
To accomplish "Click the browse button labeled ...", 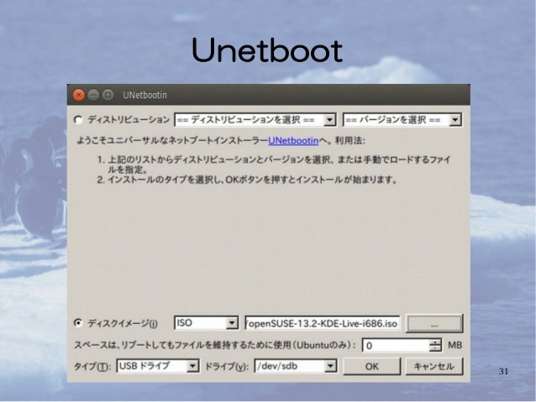I will point(434,323).
